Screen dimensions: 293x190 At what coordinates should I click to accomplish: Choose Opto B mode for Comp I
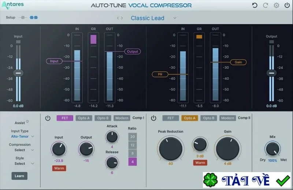coord(103,118)
